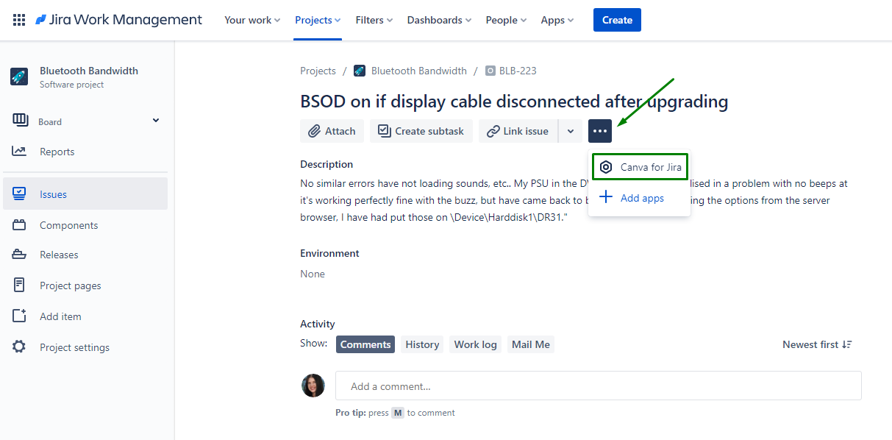Open the Board view from sidebar
This screenshot has width=892, height=440.
coord(51,120)
